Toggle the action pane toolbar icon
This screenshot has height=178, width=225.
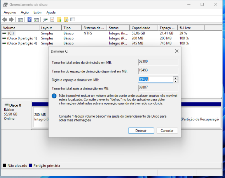pos(36,20)
